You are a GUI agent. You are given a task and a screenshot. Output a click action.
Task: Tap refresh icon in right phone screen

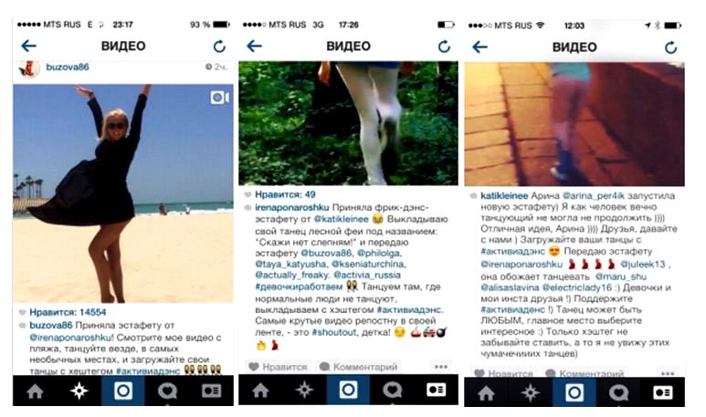pos(670,47)
